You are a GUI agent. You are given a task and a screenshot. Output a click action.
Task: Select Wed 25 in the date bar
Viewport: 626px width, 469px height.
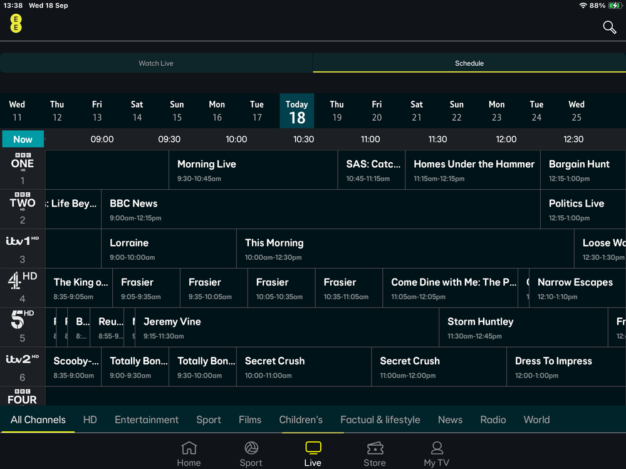(x=576, y=111)
